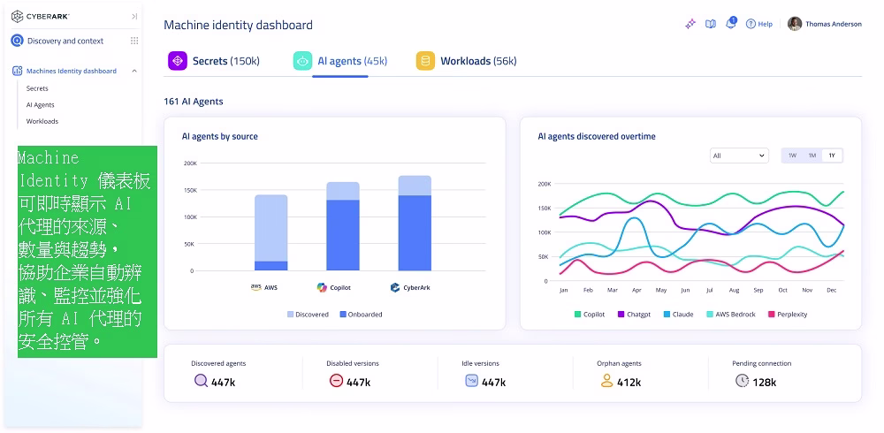This screenshot has height=433, width=884.
Task: Click the Help link
Action: [x=759, y=24]
